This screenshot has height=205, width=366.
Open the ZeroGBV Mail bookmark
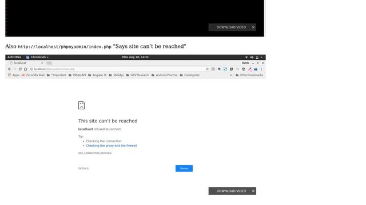pyautogui.click(x=33, y=75)
